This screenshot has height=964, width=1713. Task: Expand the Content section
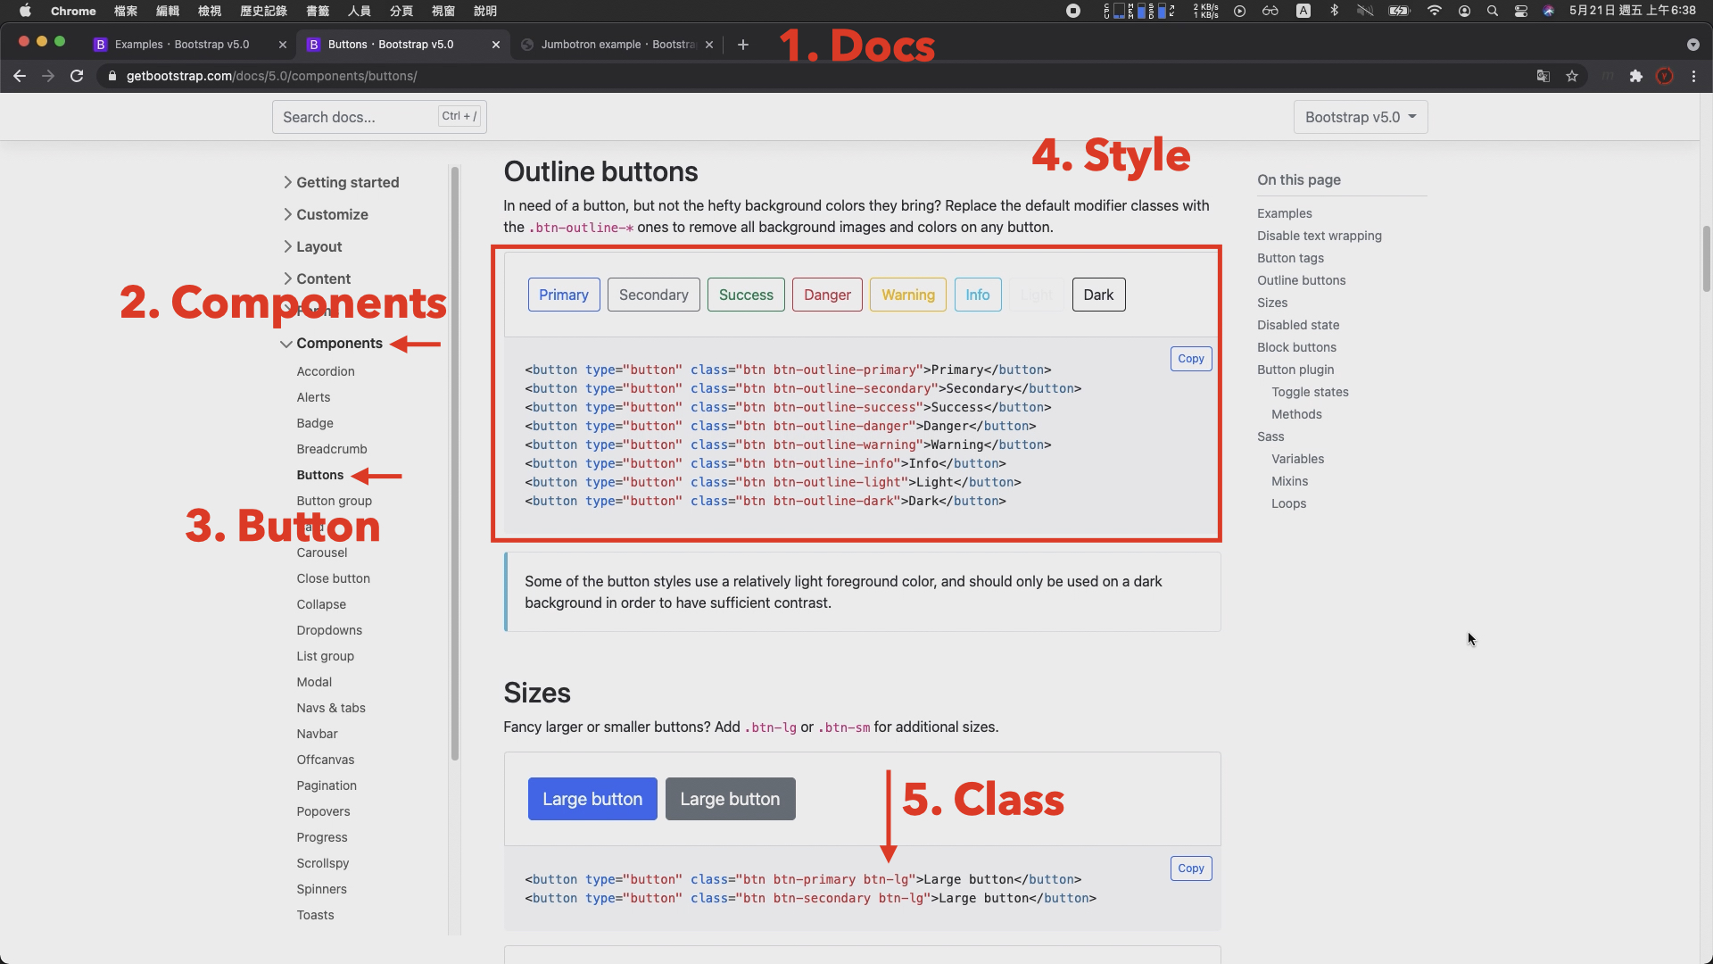click(x=317, y=278)
